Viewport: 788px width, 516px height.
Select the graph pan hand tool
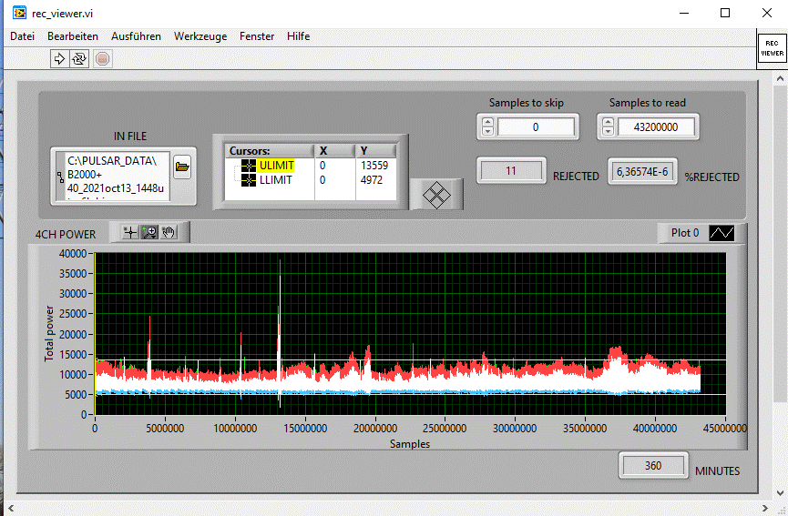click(169, 232)
